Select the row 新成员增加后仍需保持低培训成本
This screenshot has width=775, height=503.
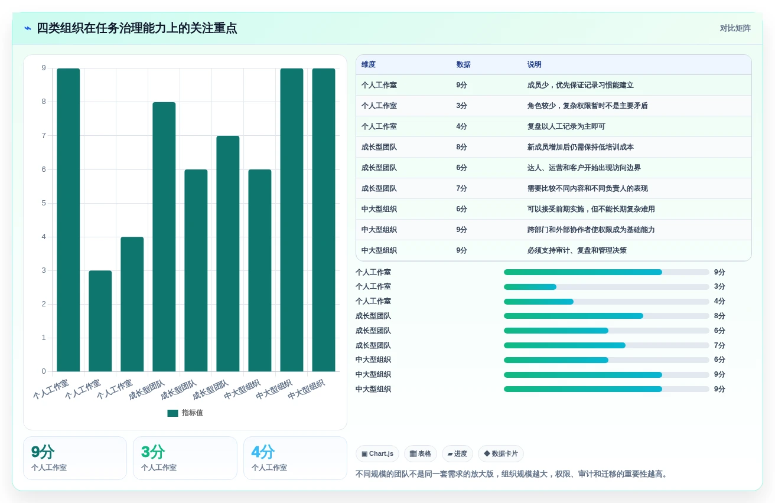553,147
